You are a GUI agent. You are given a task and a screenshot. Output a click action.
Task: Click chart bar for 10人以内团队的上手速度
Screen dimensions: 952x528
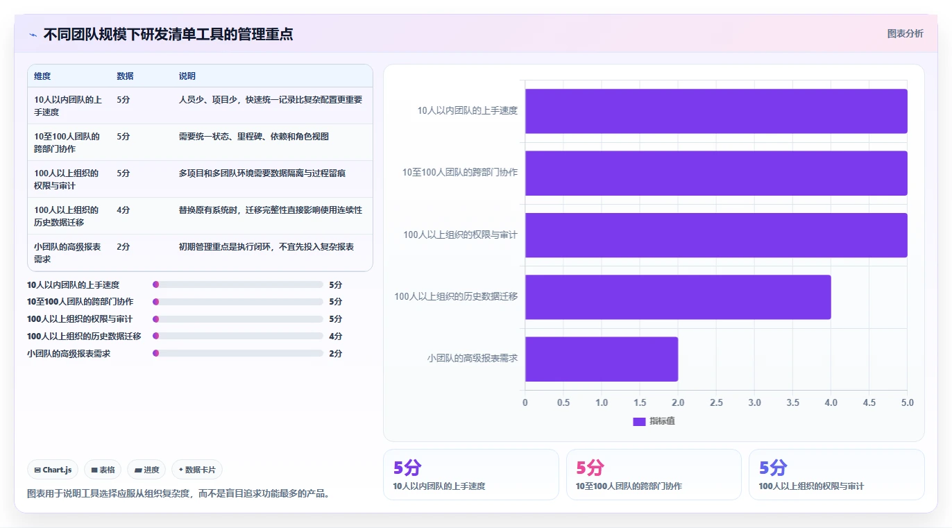(x=716, y=111)
